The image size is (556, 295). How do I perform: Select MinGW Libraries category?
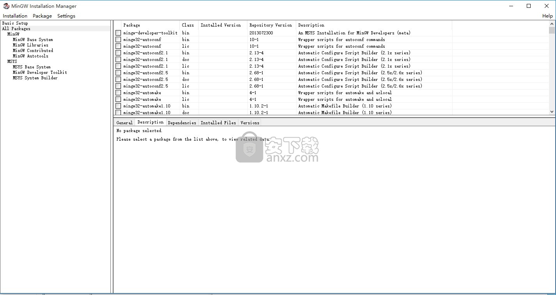(30, 45)
